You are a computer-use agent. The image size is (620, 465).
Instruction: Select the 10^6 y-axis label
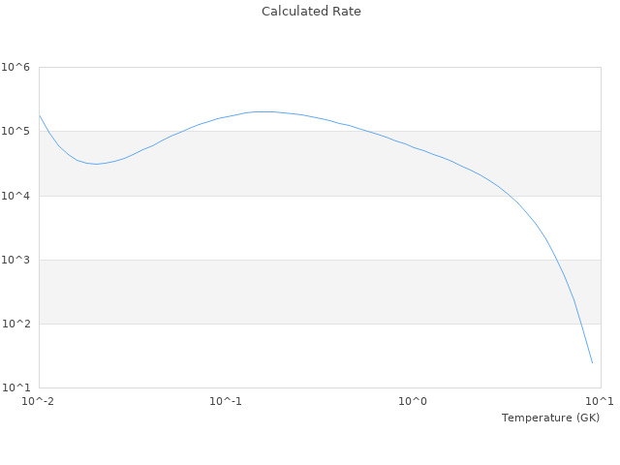15,68
